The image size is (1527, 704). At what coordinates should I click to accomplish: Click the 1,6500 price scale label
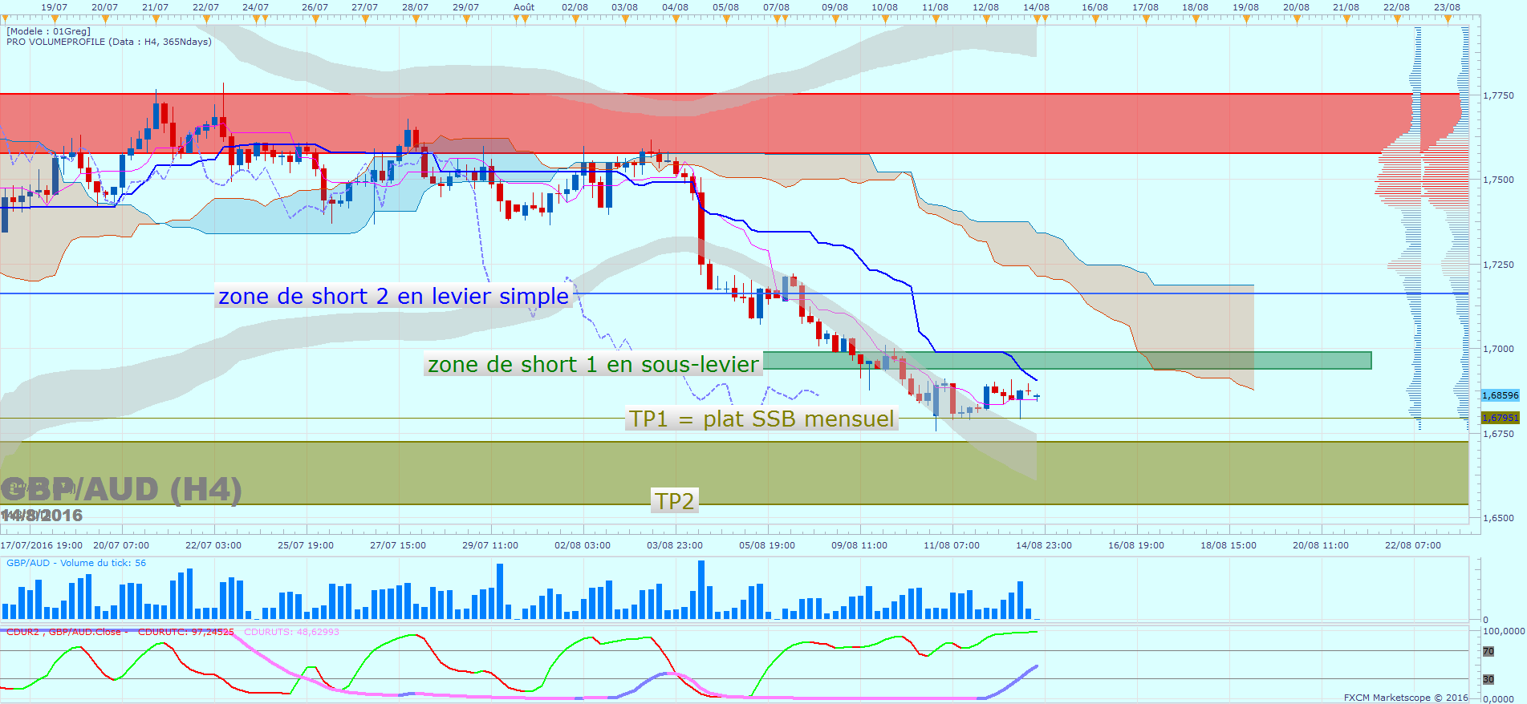tap(1498, 518)
